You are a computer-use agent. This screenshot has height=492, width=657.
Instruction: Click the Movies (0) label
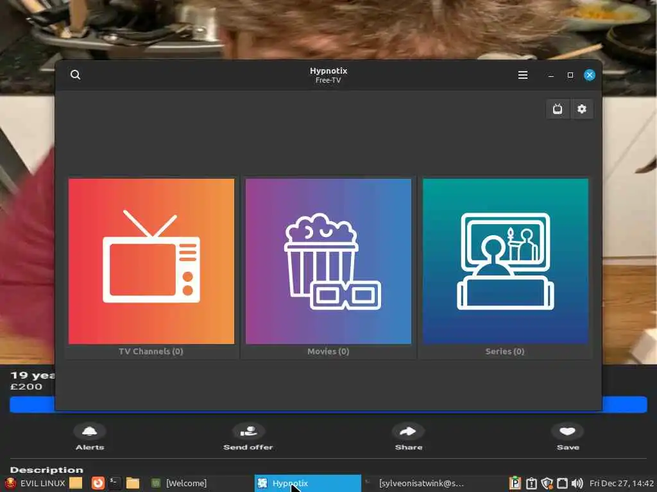tap(328, 352)
